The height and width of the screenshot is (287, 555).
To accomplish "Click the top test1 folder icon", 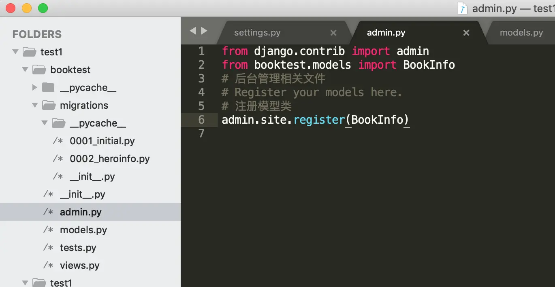I will (29, 52).
